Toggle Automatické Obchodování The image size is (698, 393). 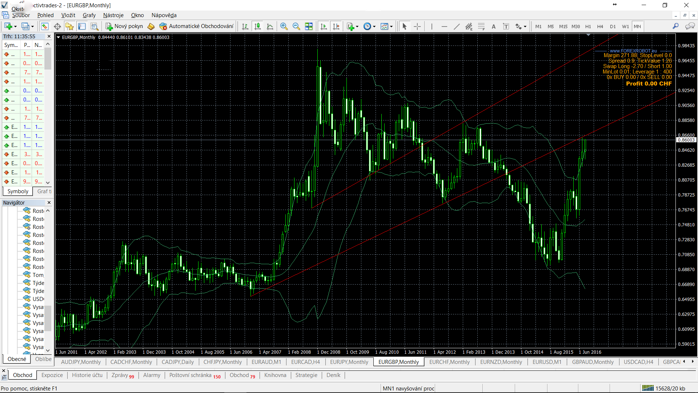(196, 26)
